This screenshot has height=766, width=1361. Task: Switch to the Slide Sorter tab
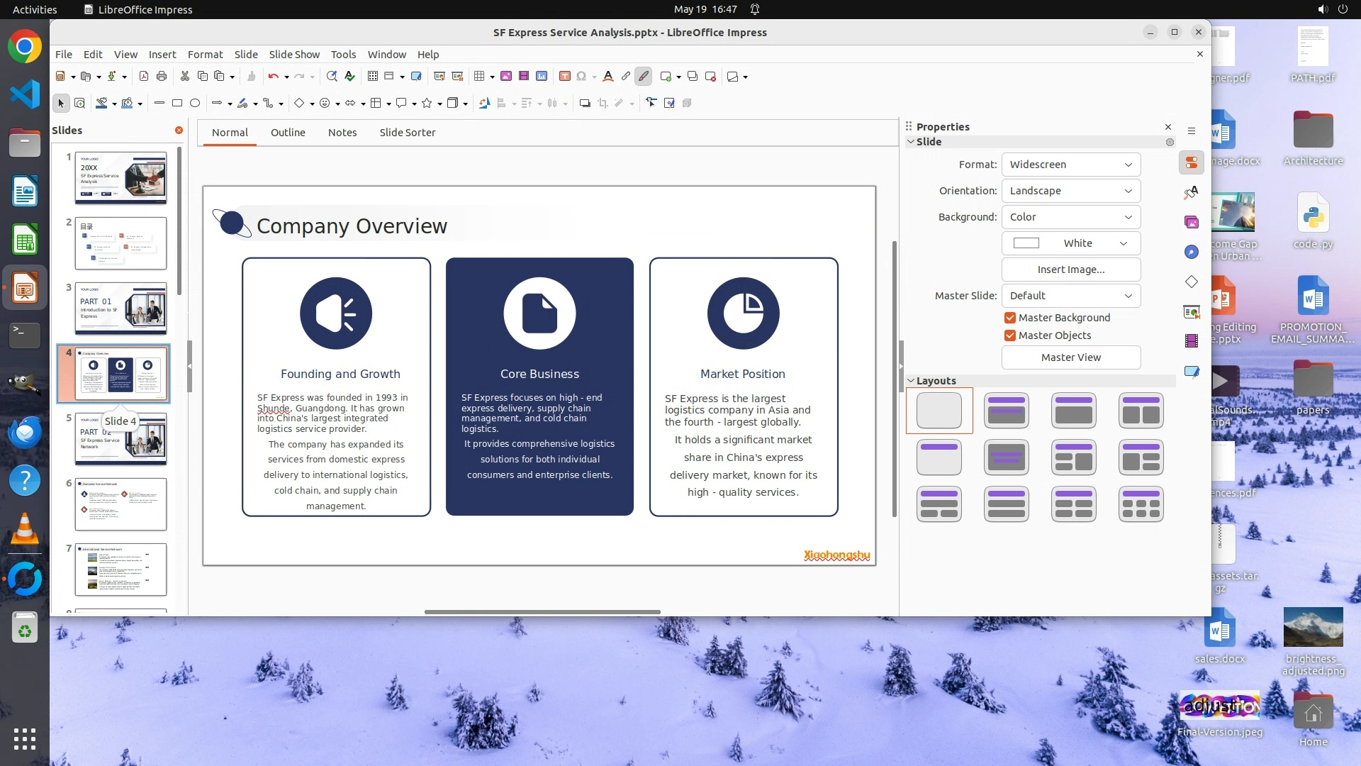[407, 133]
